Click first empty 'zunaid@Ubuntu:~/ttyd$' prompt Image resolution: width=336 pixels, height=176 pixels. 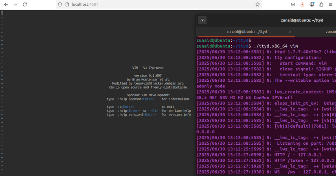pos(224,40)
